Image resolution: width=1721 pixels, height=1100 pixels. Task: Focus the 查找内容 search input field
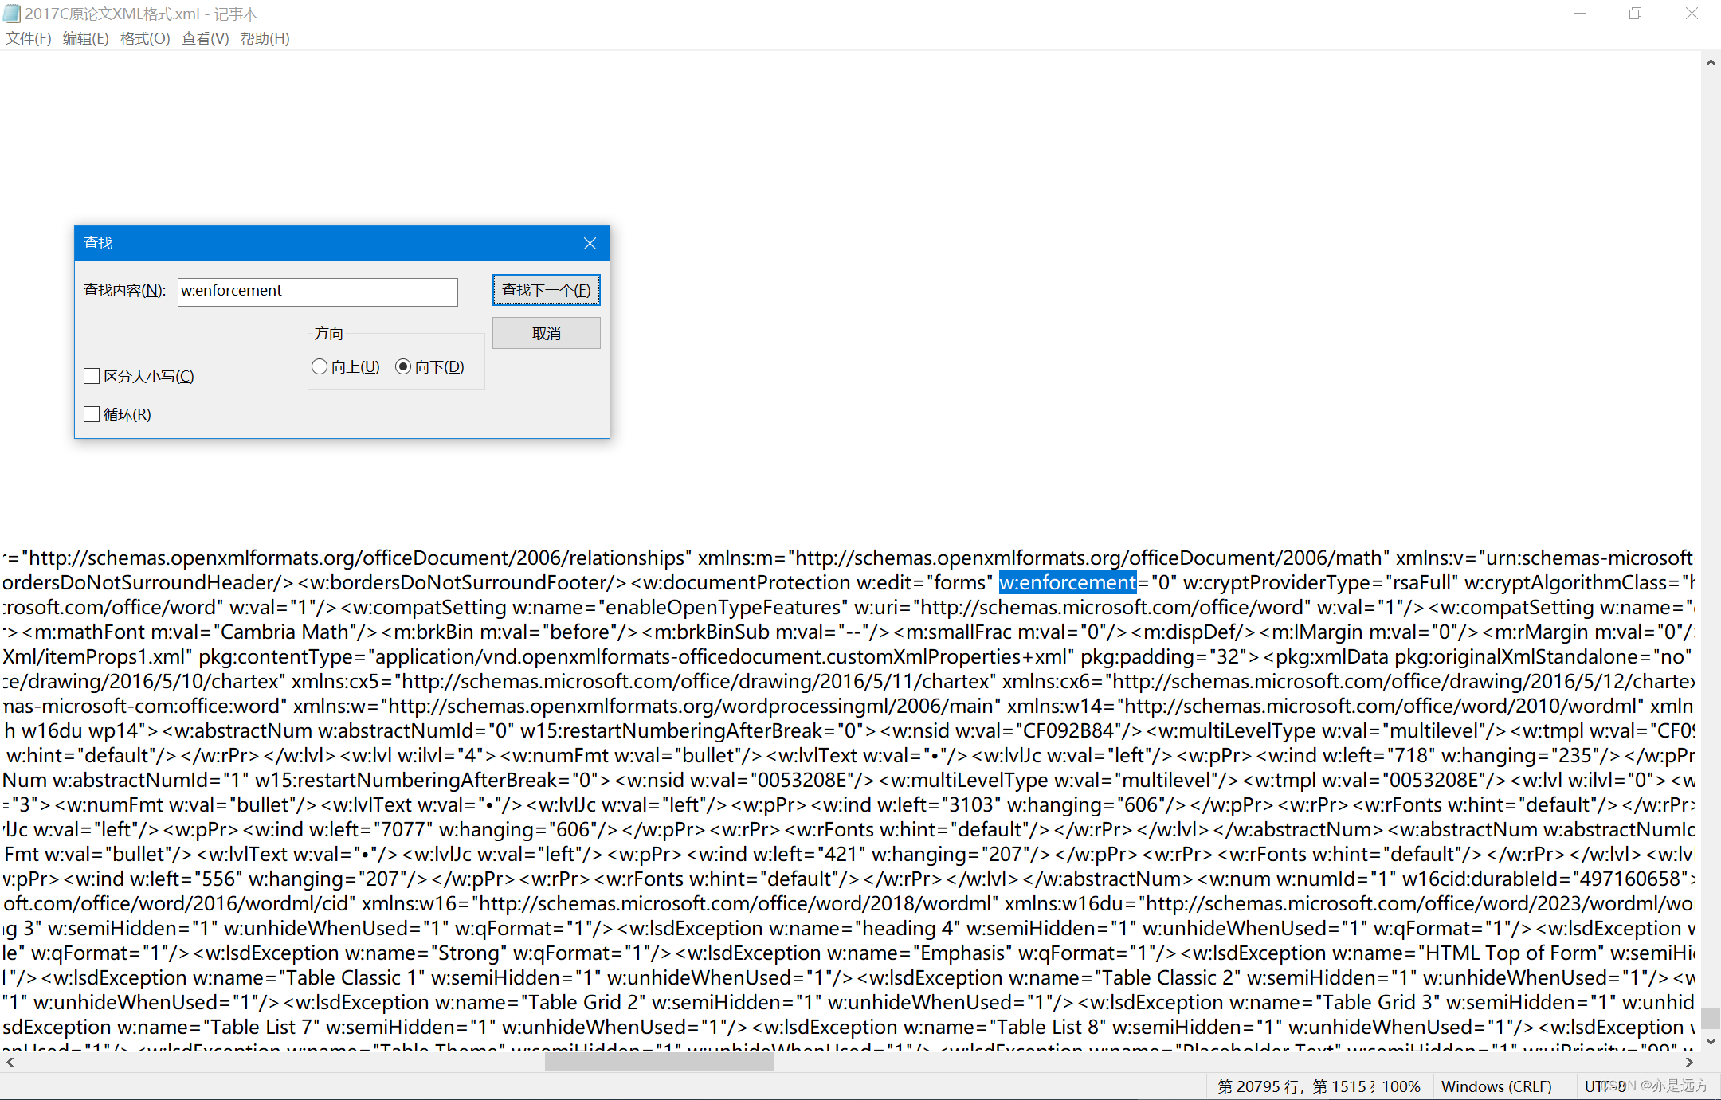click(x=317, y=291)
